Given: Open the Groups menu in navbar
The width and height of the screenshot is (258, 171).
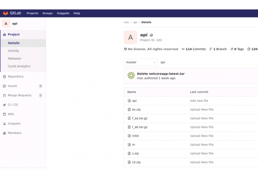Looking at the screenshot, I should point(48,13).
